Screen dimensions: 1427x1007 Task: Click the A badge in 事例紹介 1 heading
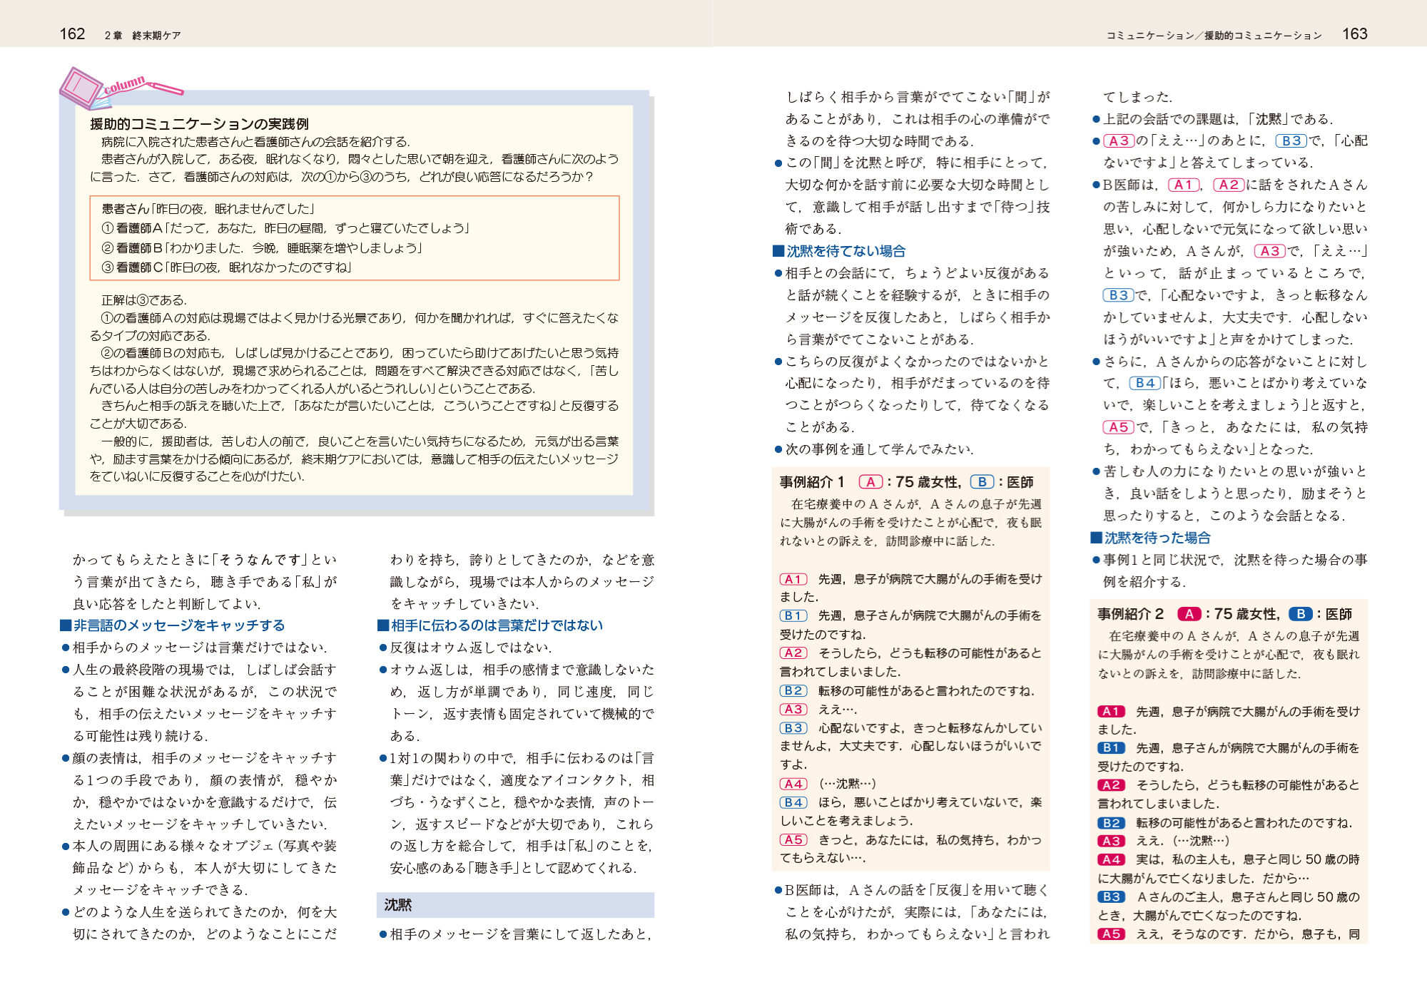click(x=870, y=482)
